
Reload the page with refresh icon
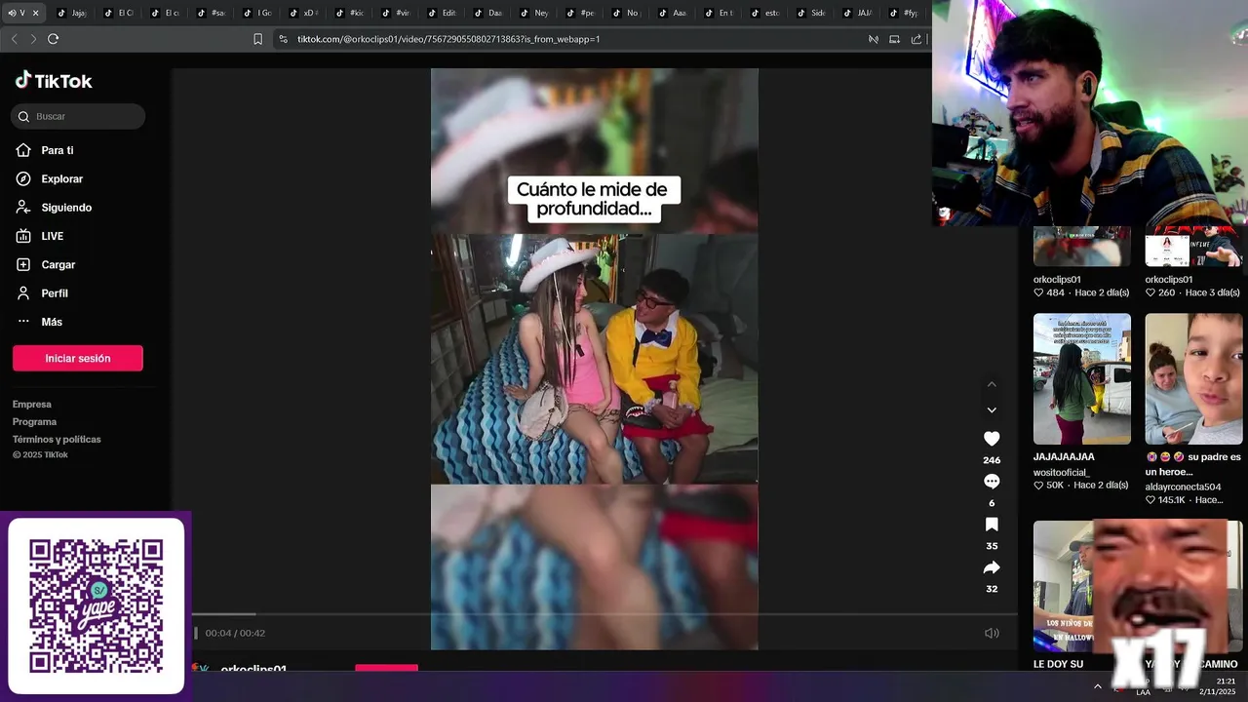pos(53,39)
